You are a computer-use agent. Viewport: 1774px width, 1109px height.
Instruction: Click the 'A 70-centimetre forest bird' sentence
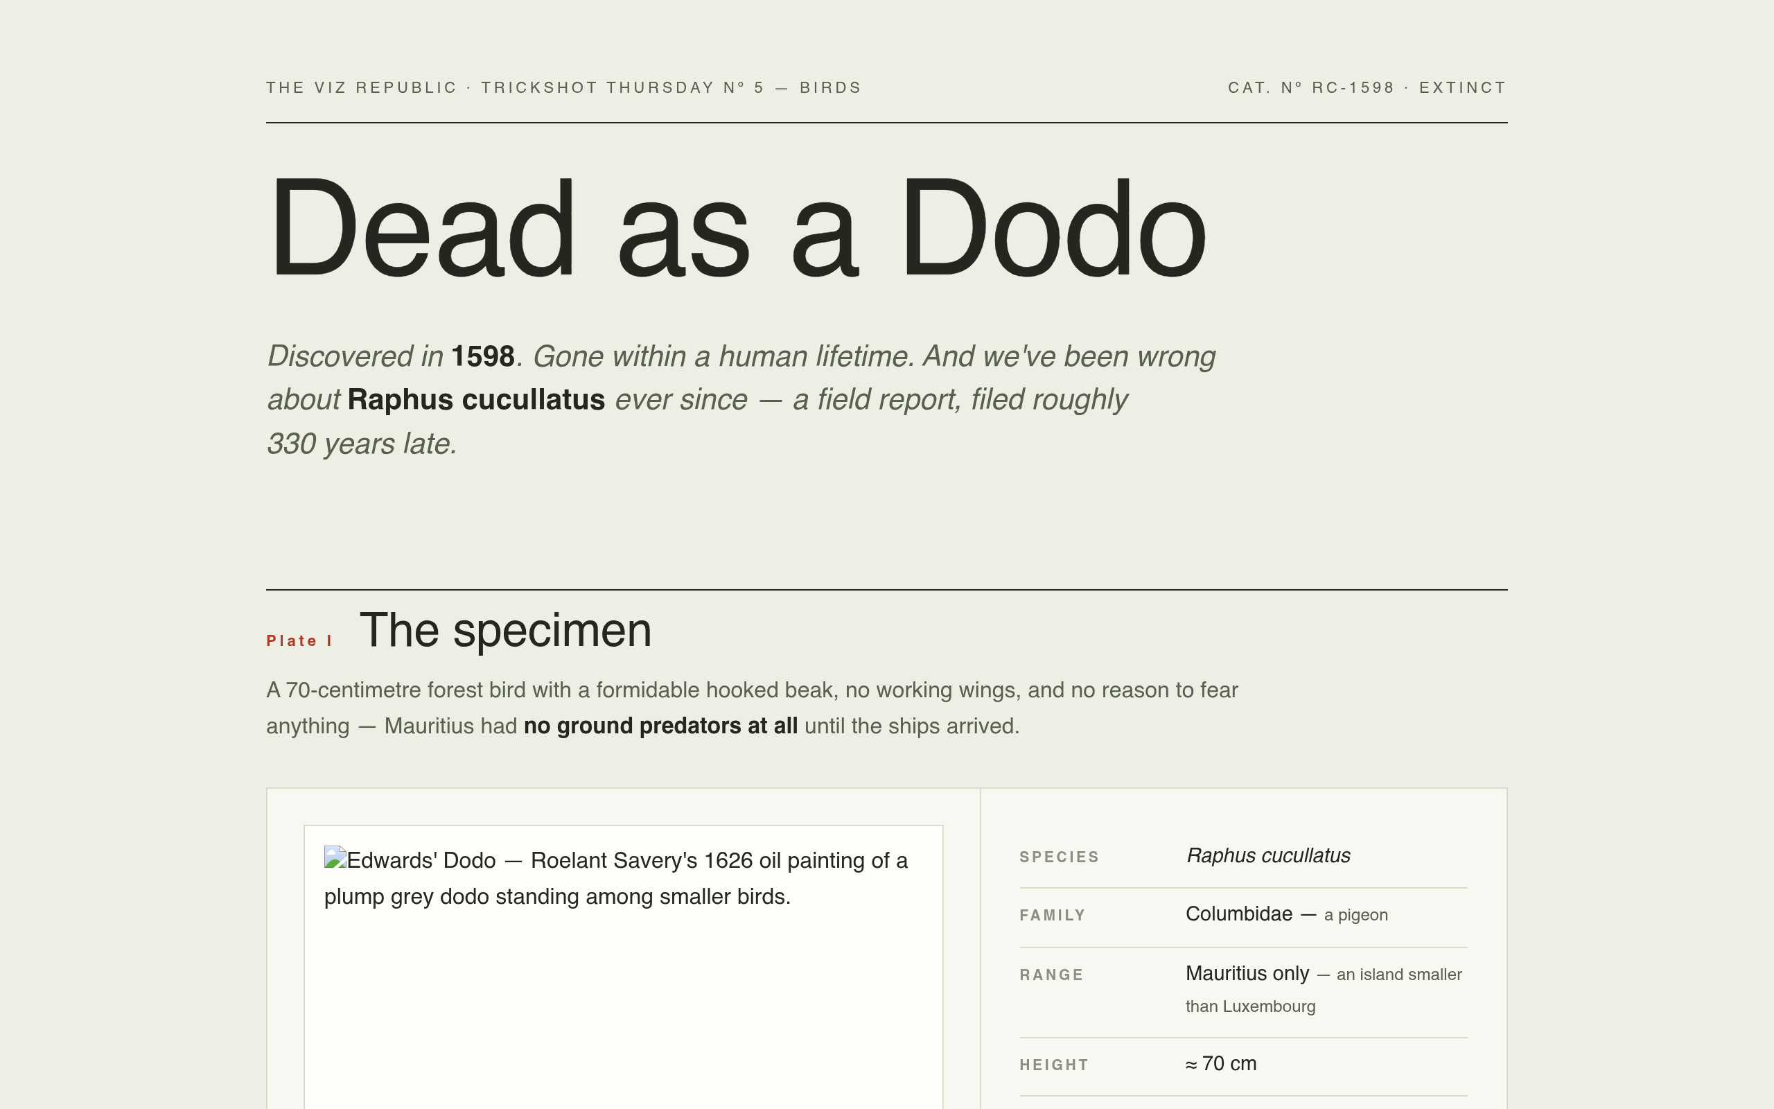[x=752, y=708]
